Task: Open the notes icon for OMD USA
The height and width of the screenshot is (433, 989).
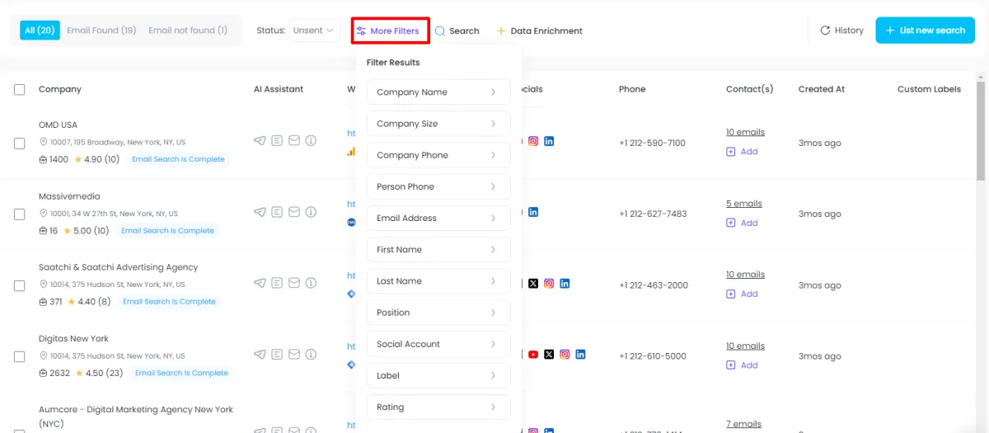Action: (x=278, y=141)
